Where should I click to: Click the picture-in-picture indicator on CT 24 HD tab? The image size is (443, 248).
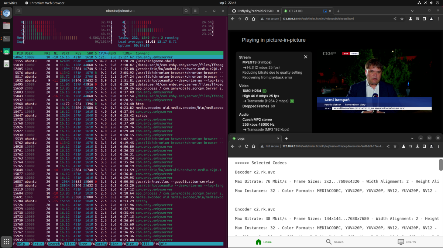tap(325, 11)
